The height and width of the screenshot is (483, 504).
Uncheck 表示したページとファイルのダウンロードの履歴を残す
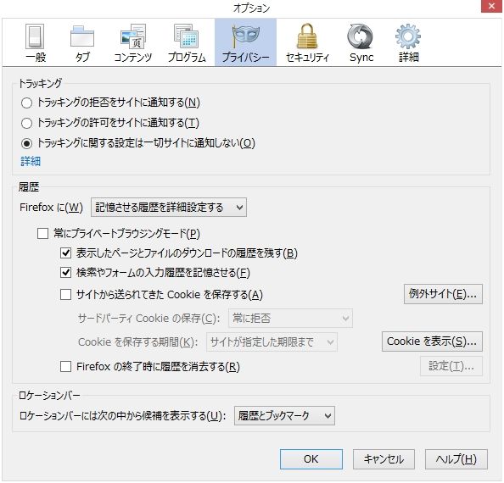click(65, 253)
